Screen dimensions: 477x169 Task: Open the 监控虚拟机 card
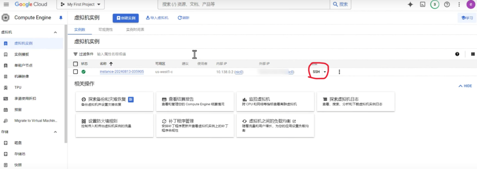[x=275, y=102]
